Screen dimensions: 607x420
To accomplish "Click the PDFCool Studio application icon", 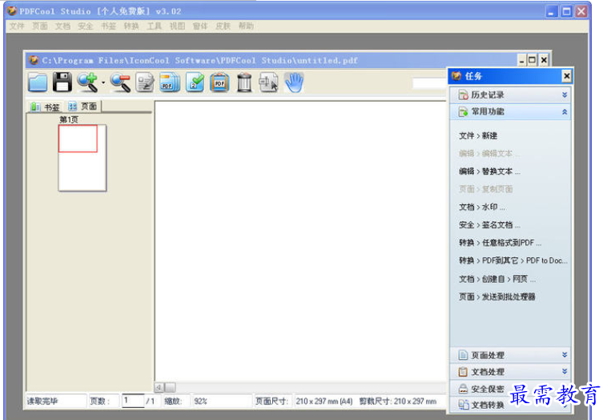I will click(x=12, y=11).
